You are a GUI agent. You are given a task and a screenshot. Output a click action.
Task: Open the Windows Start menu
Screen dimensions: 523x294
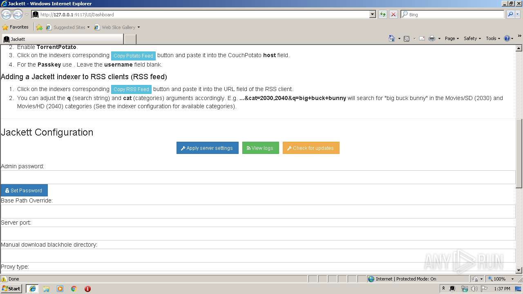(11, 288)
